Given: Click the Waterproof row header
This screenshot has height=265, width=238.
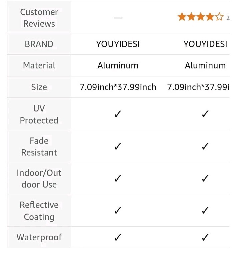Looking at the screenshot, I should click(39, 237).
